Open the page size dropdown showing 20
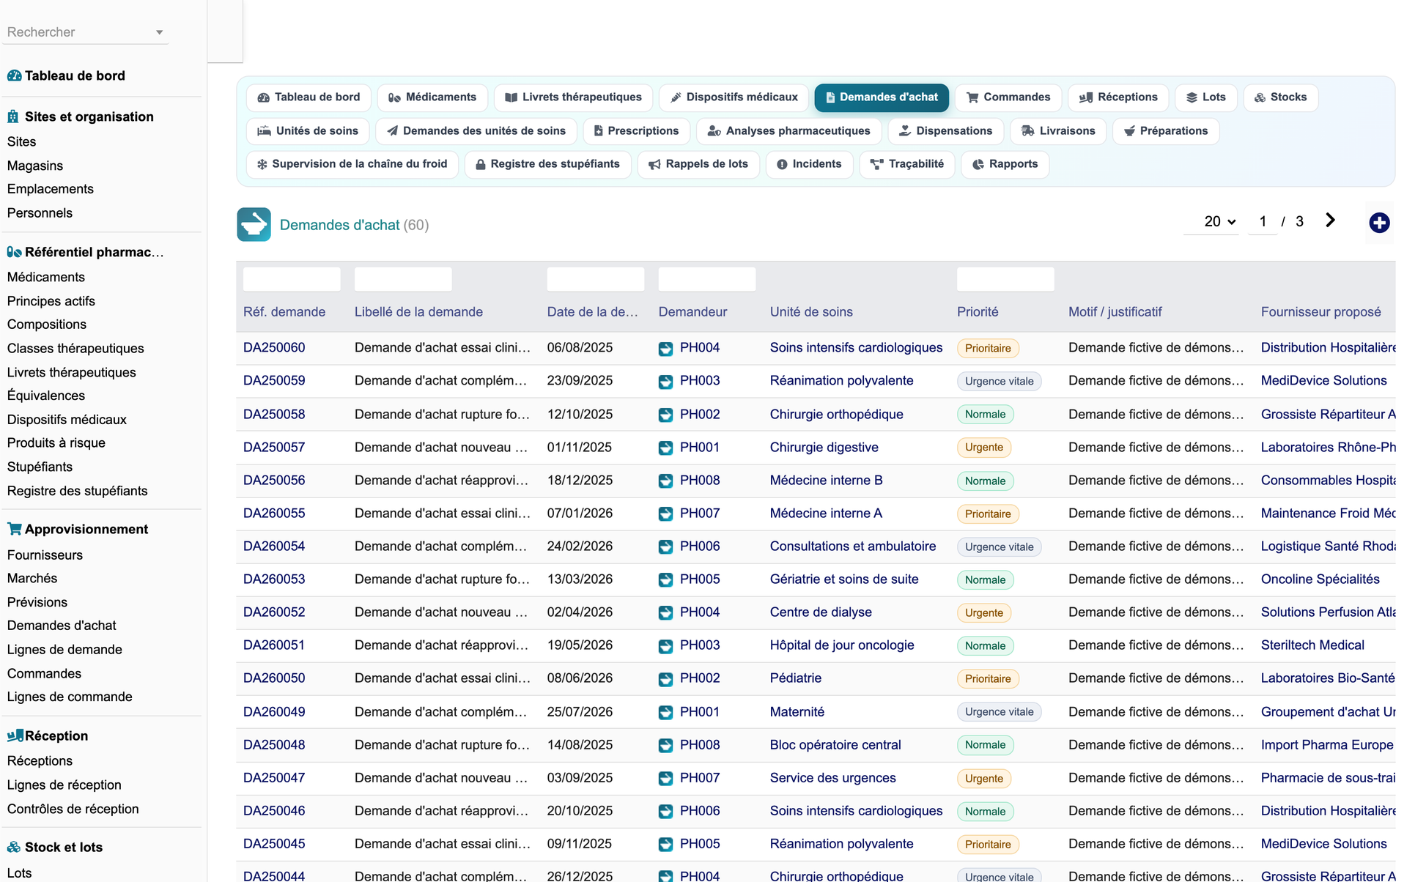Viewport: 1426px width, 882px height. click(1219, 221)
